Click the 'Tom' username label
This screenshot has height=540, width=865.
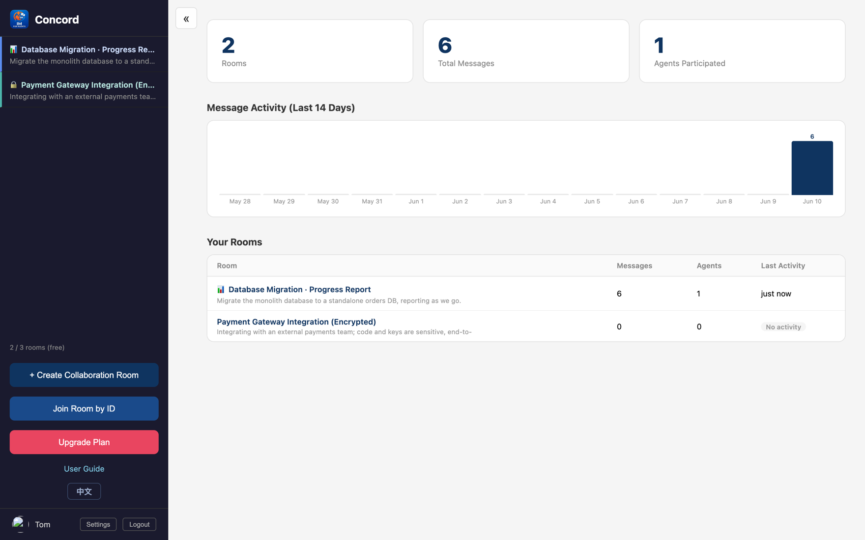click(43, 524)
